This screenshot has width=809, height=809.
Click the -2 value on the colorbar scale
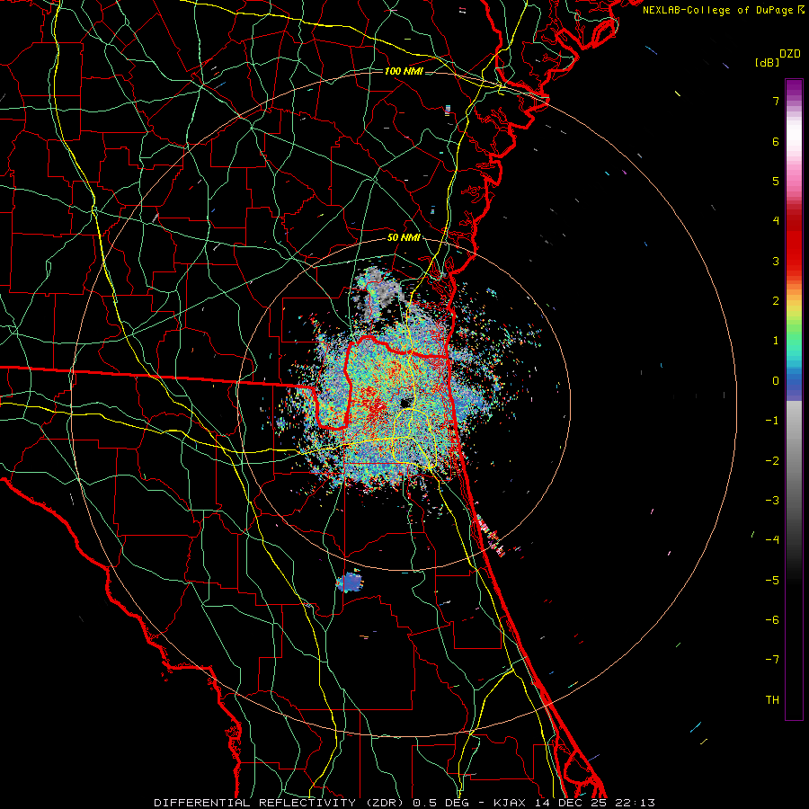point(772,461)
